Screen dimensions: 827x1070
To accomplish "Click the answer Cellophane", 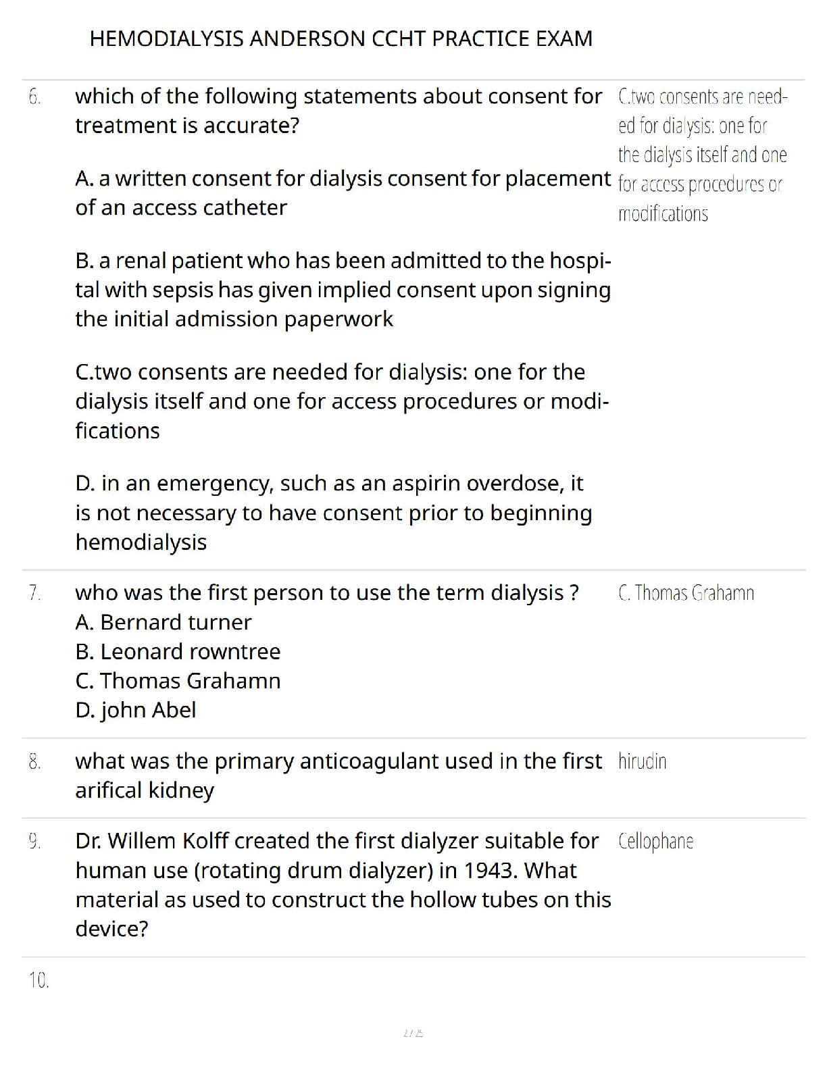I will (x=655, y=842).
